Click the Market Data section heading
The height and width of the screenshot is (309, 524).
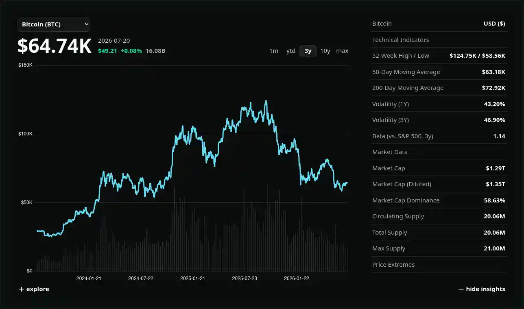(390, 152)
